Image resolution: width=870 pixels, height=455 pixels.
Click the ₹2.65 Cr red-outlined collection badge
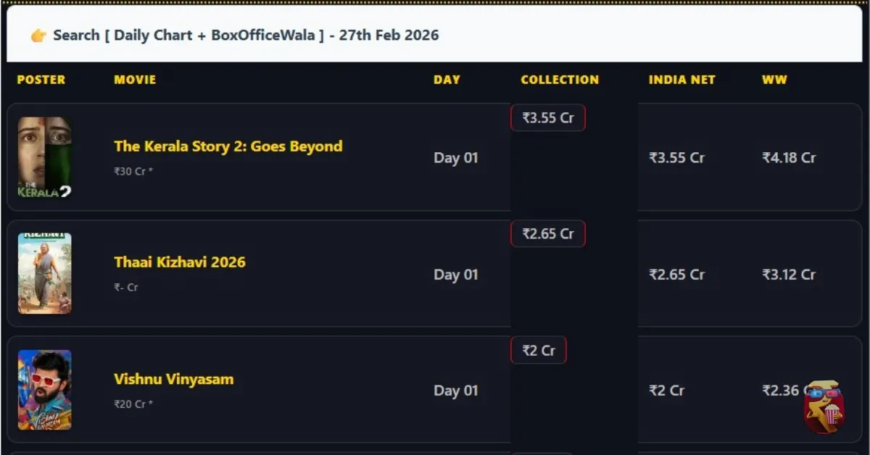(548, 234)
